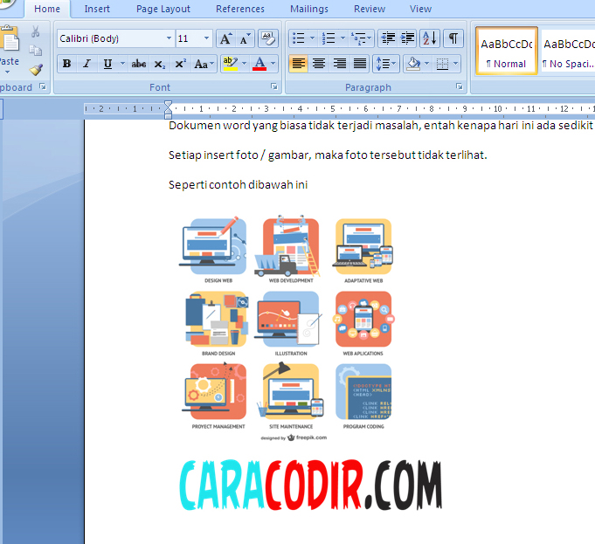The image size is (595, 544).
Task: Clear formatting with eraser icon
Action: [x=268, y=38]
